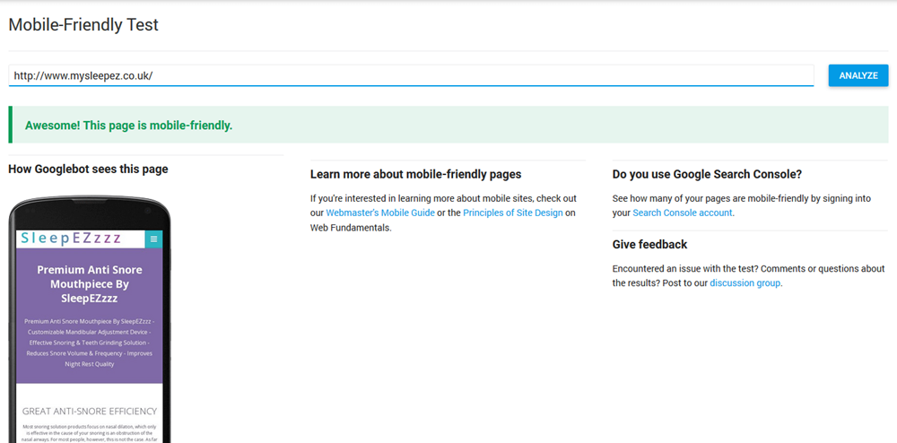Focus the URL input with mysleepez.co.uk

(411, 75)
